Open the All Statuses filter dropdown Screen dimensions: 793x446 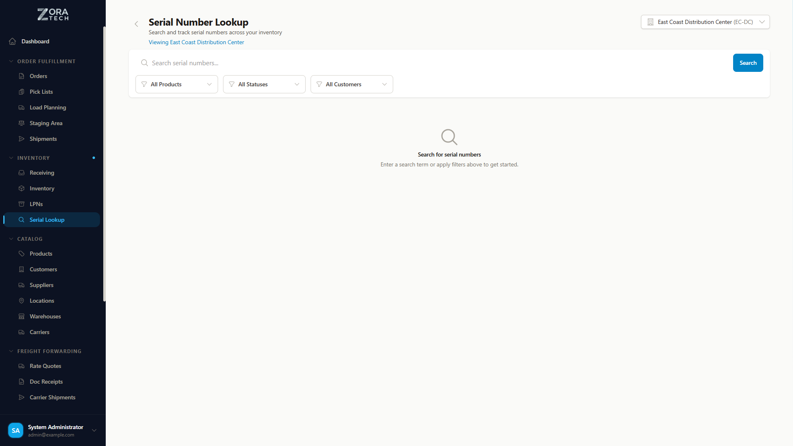264,84
